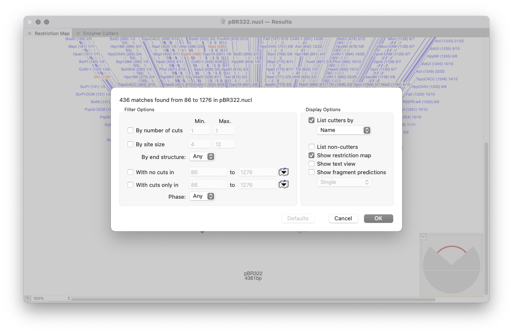Click the page icon beside the zoom level
Image resolution: width=513 pixels, height=334 pixels.
(x=28, y=298)
